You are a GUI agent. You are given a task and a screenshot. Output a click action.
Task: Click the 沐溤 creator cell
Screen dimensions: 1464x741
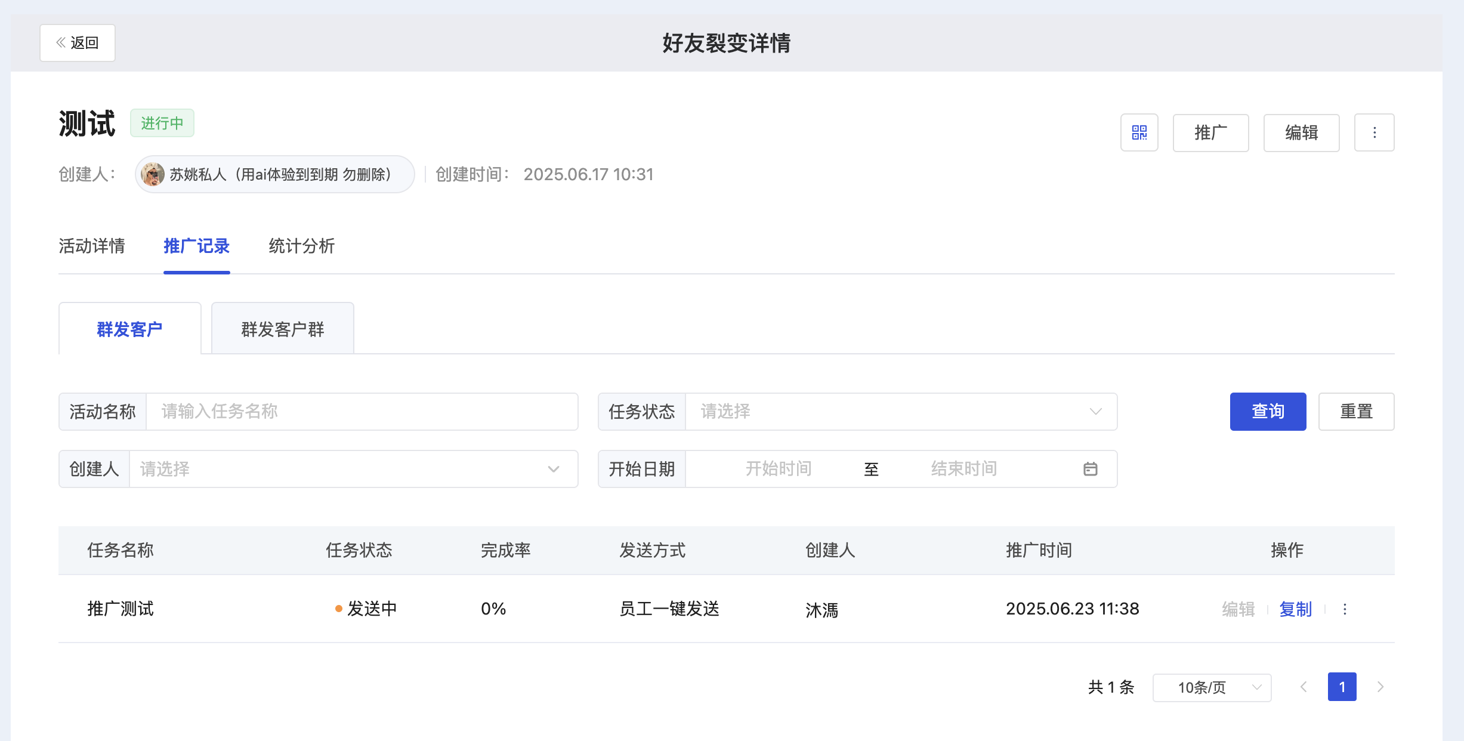(x=822, y=609)
